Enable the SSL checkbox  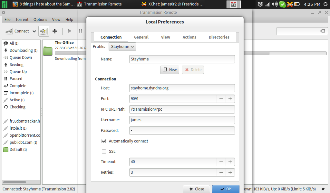[x=104, y=152]
